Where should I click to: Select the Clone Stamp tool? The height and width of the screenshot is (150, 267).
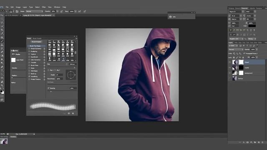point(2,45)
